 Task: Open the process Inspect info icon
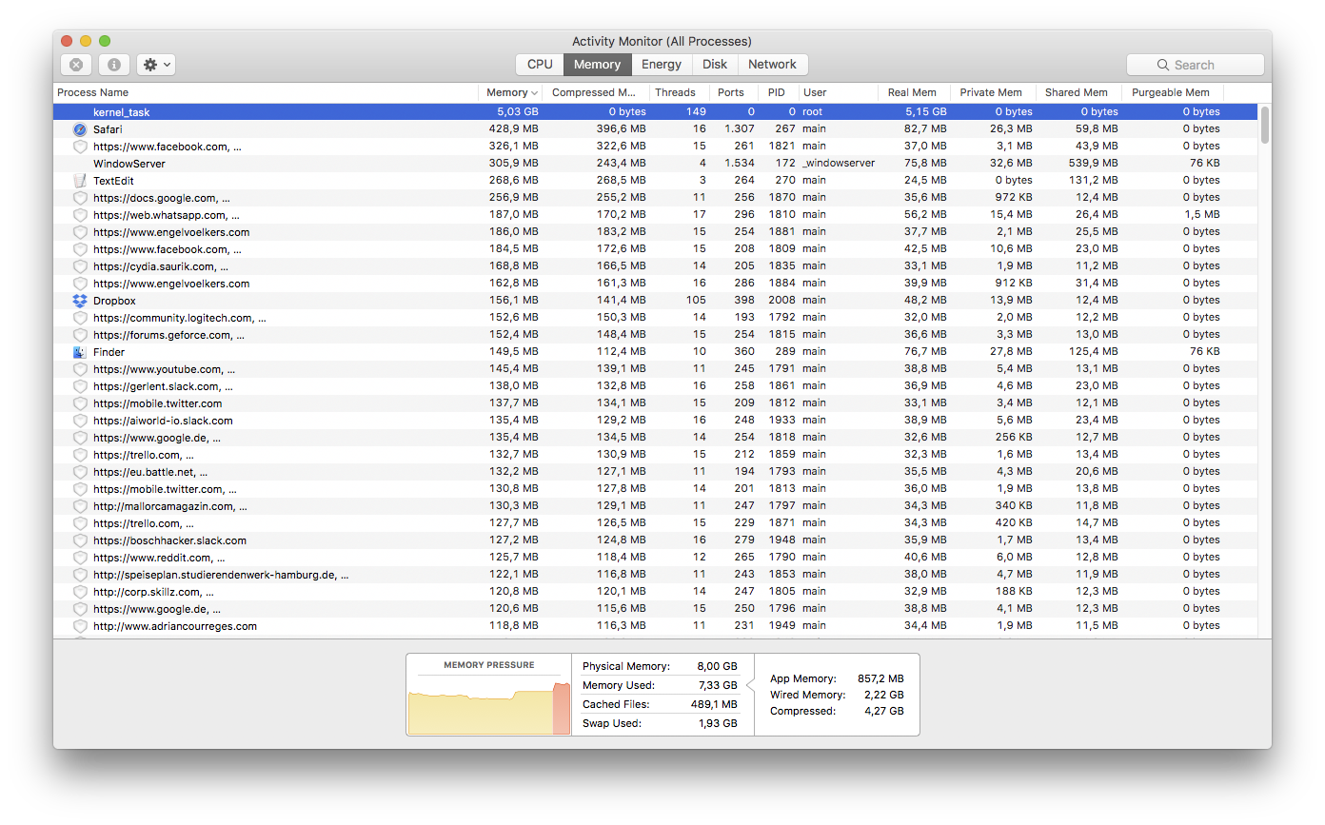(x=114, y=65)
